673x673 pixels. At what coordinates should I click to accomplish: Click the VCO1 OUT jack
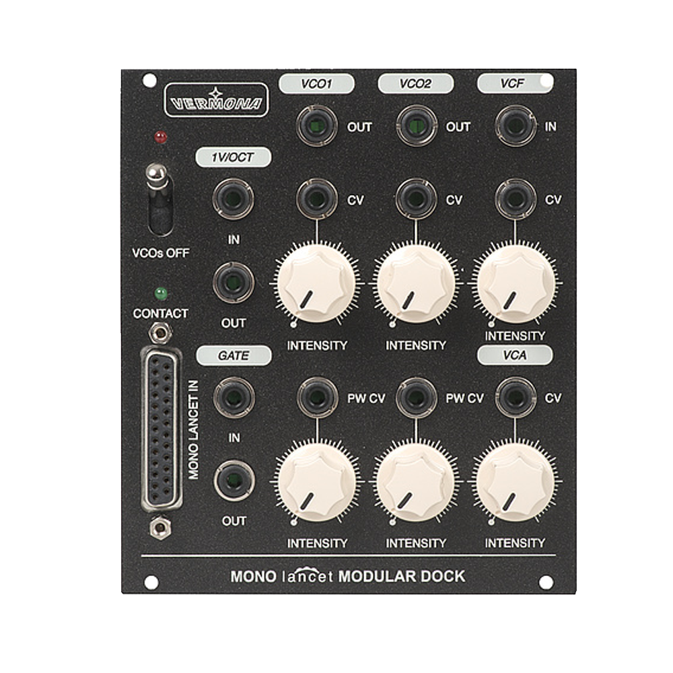(317, 127)
